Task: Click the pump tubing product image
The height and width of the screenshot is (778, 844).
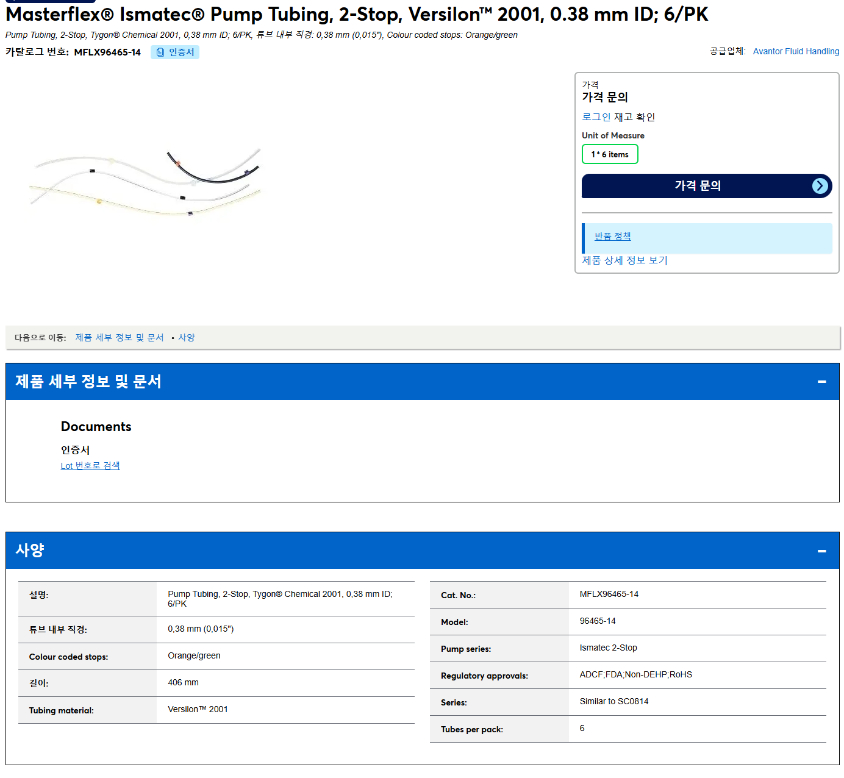Action: pyautogui.click(x=145, y=182)
